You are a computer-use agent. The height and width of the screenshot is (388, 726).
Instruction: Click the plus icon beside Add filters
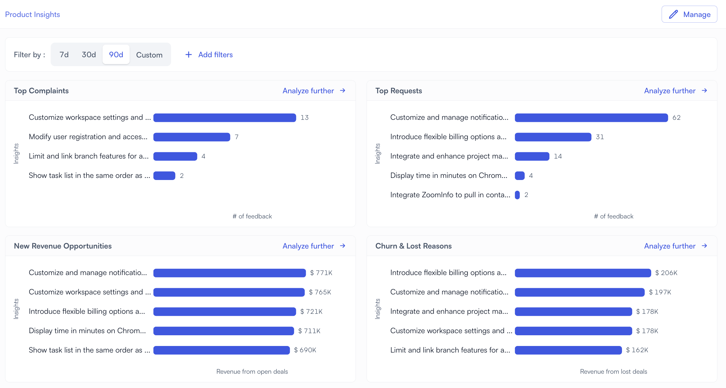tap(188, 55)
